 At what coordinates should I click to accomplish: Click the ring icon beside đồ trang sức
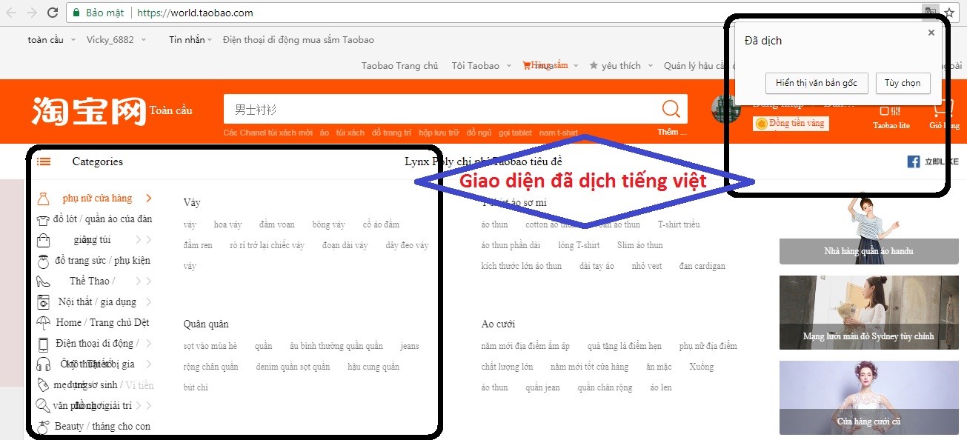click(44, 260)
